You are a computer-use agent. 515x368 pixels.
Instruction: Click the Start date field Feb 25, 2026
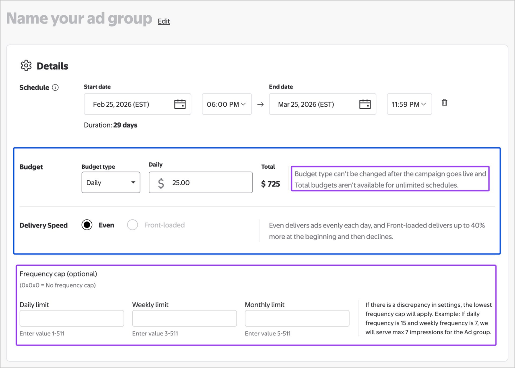coord(138,104)
